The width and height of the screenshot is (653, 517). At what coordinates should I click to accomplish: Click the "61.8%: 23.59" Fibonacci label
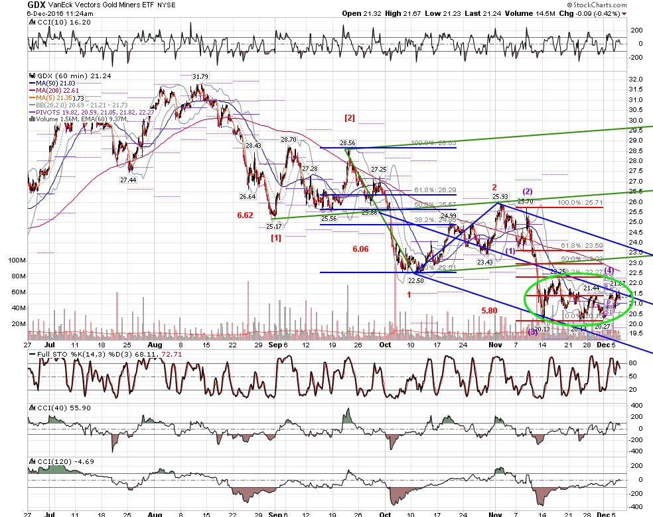582,246
